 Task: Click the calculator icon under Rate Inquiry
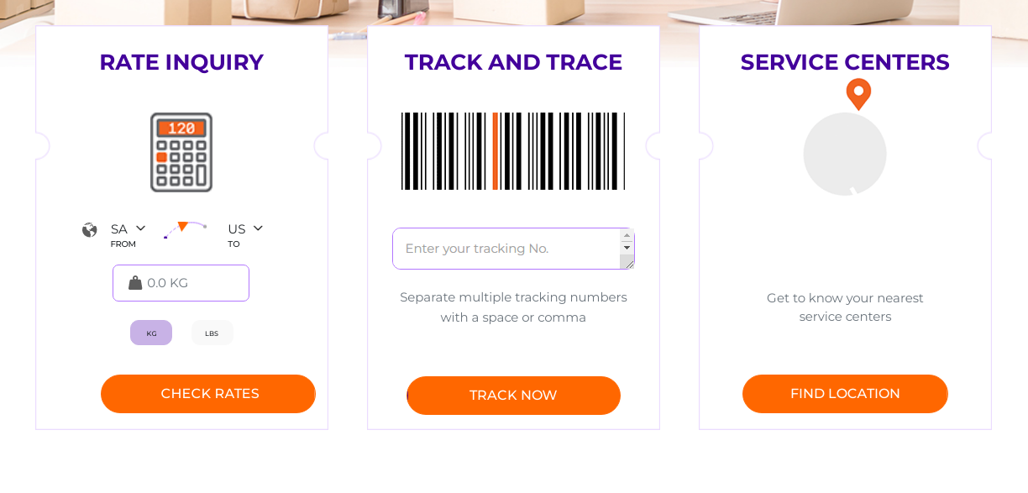click(181, 153)
